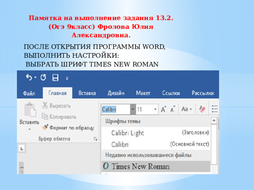
Task: Switch to the Ссылки tab
Action: 171,93
